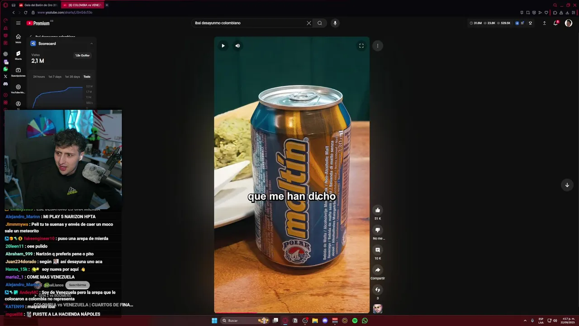Collapse the Scorecard panel

pos(91,43)
